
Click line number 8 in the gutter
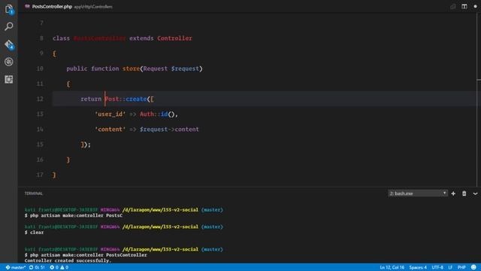[41, 38]
